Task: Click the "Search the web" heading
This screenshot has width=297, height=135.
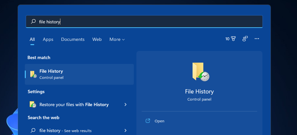Action: point(43,117)
